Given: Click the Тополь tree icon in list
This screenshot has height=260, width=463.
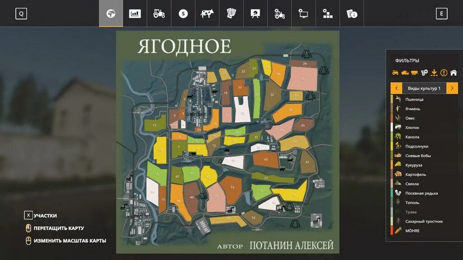Looking at the screenshot, I should [398, 203].
